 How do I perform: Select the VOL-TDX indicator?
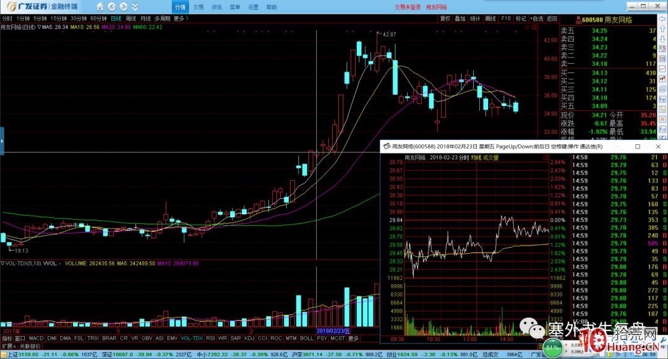(x=192, y=338)
